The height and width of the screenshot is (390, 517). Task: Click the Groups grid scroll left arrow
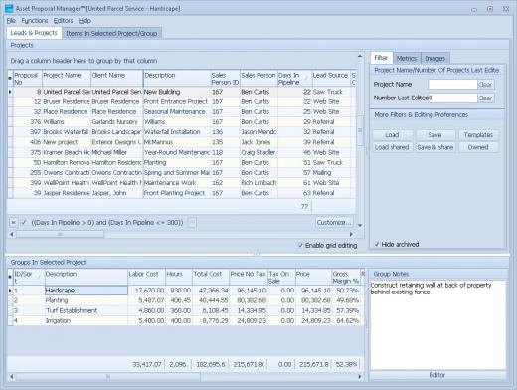click(12, 377)
